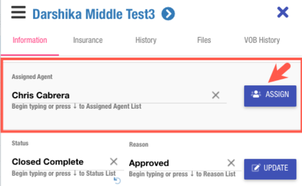Close the panel with the blue X

pyautogui.click(x=283, y=12)
